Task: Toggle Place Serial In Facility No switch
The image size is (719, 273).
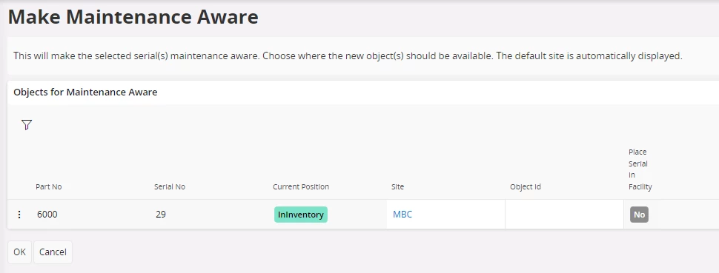Action: coord(639,215)
